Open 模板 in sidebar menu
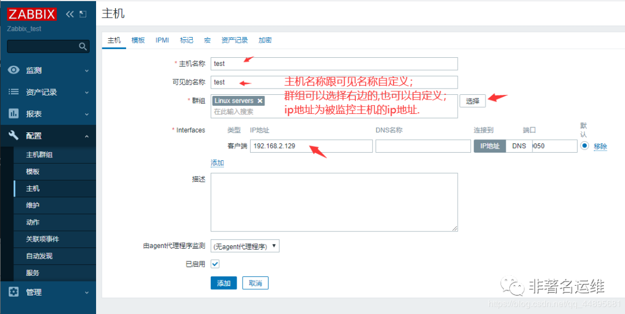The width and height of the screenshot is (625, 314). pyautogui.click(x=54, y=172)
